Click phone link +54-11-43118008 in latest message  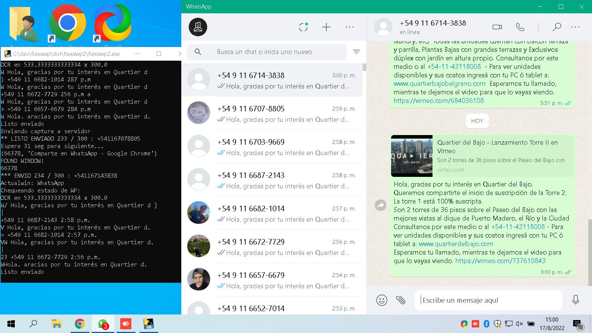click(518, 227)
